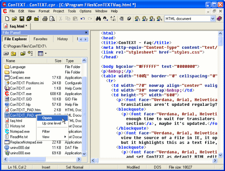Open the Options menu
Screen dimensions: 225x171
(x=85, y=11)
